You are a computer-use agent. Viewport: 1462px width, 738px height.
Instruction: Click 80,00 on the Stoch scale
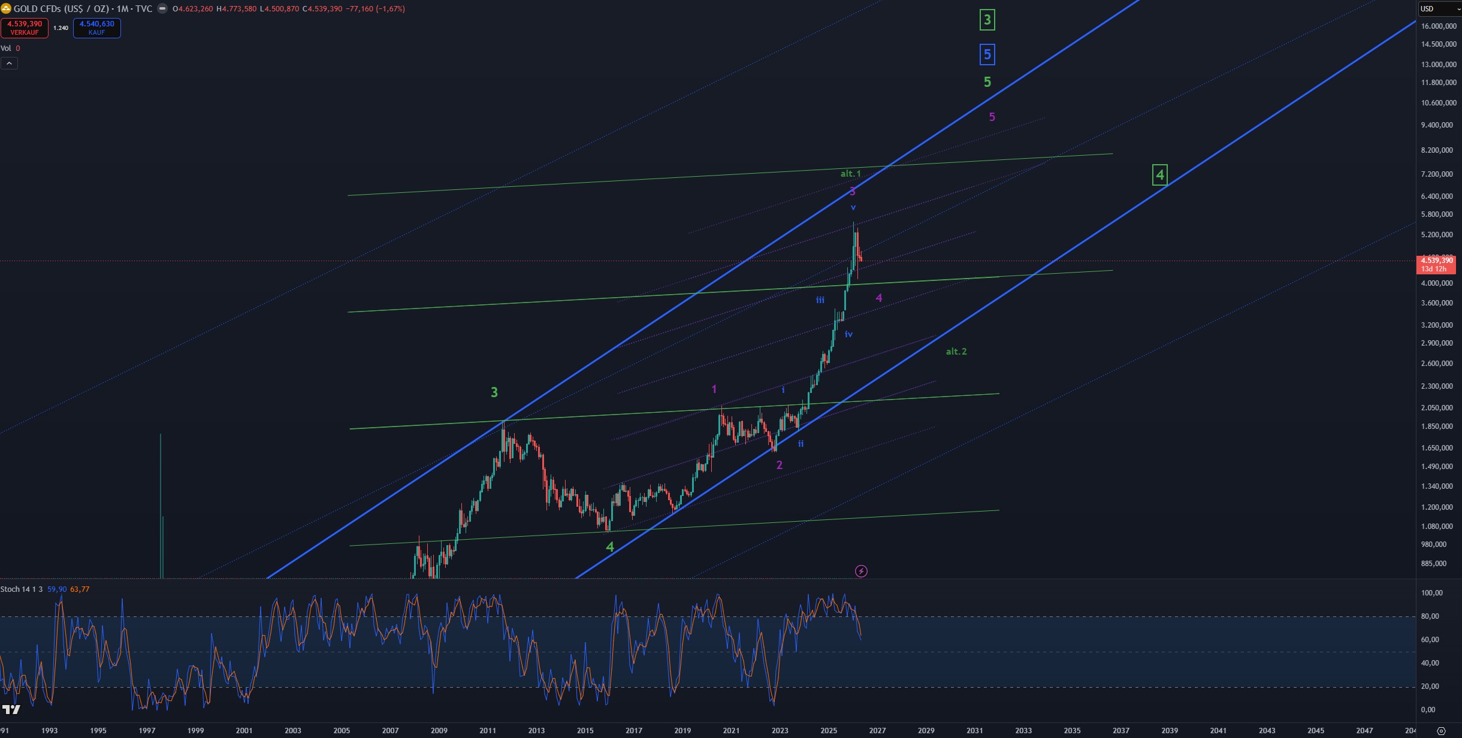pos(1430,616)
